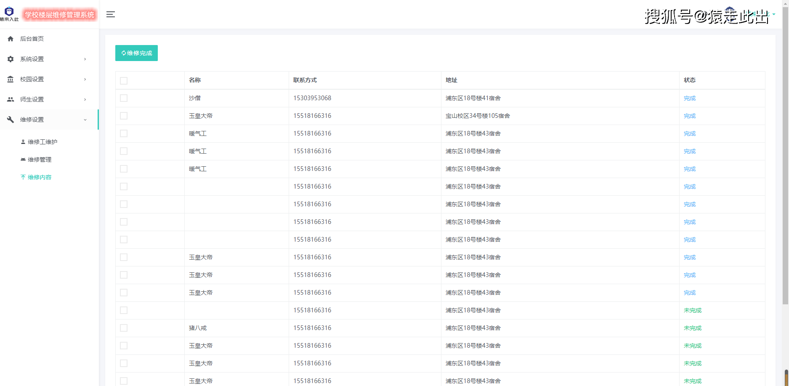Screen dimensions: 789x386
Task: Click phone number 15303953068
Action: 312,98
